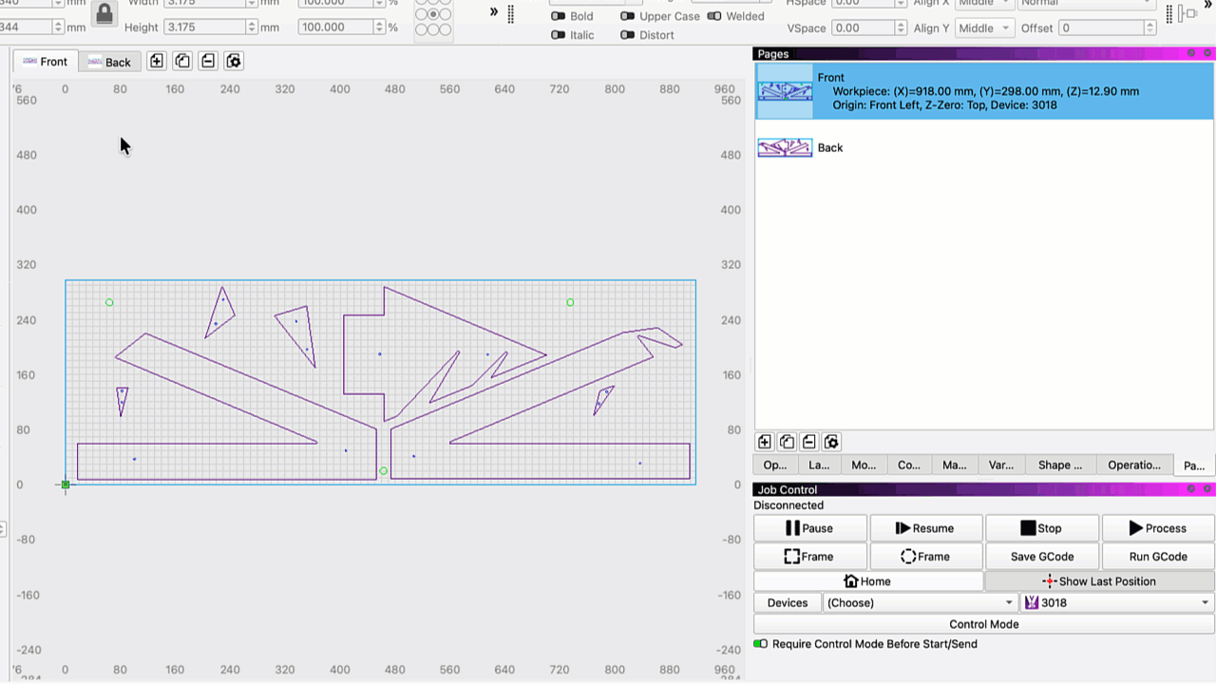
Task: Float the Pages panel
Action: pyautogui.click(x=1191, y=53)
